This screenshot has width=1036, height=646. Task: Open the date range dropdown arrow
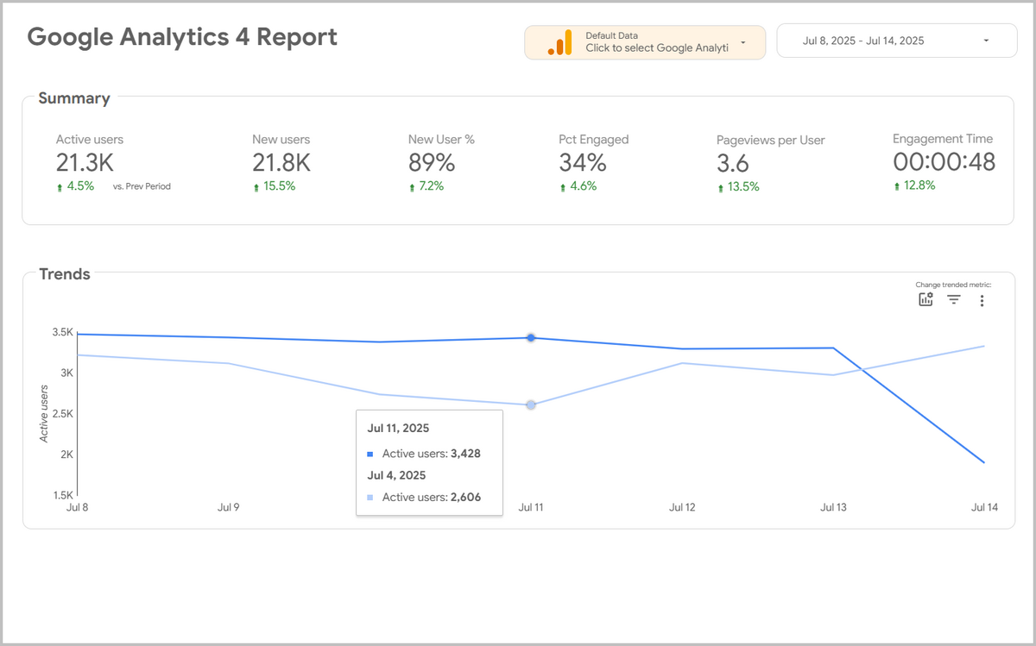click(x=984, y=41)
